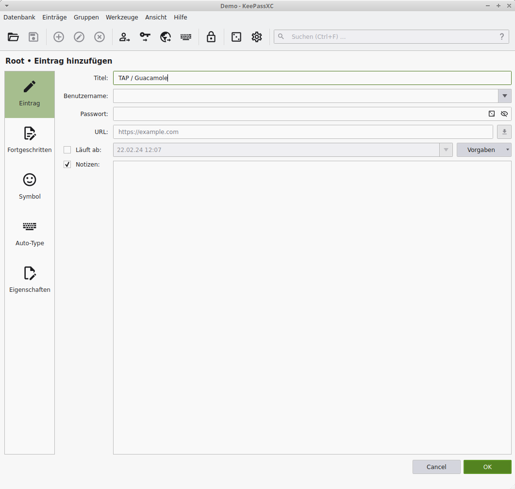Viewport: 515px width, 489px height.
Task: Copy username to clipboard toolbar icon
Action: click(x=125, y=37)
